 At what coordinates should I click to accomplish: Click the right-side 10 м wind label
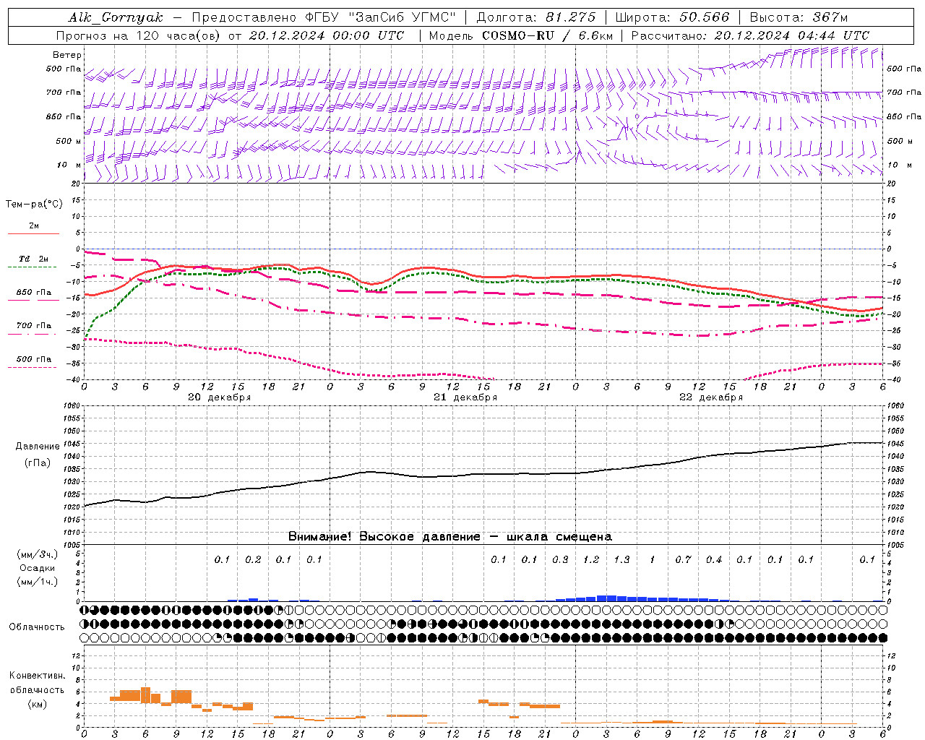[899, 165]
